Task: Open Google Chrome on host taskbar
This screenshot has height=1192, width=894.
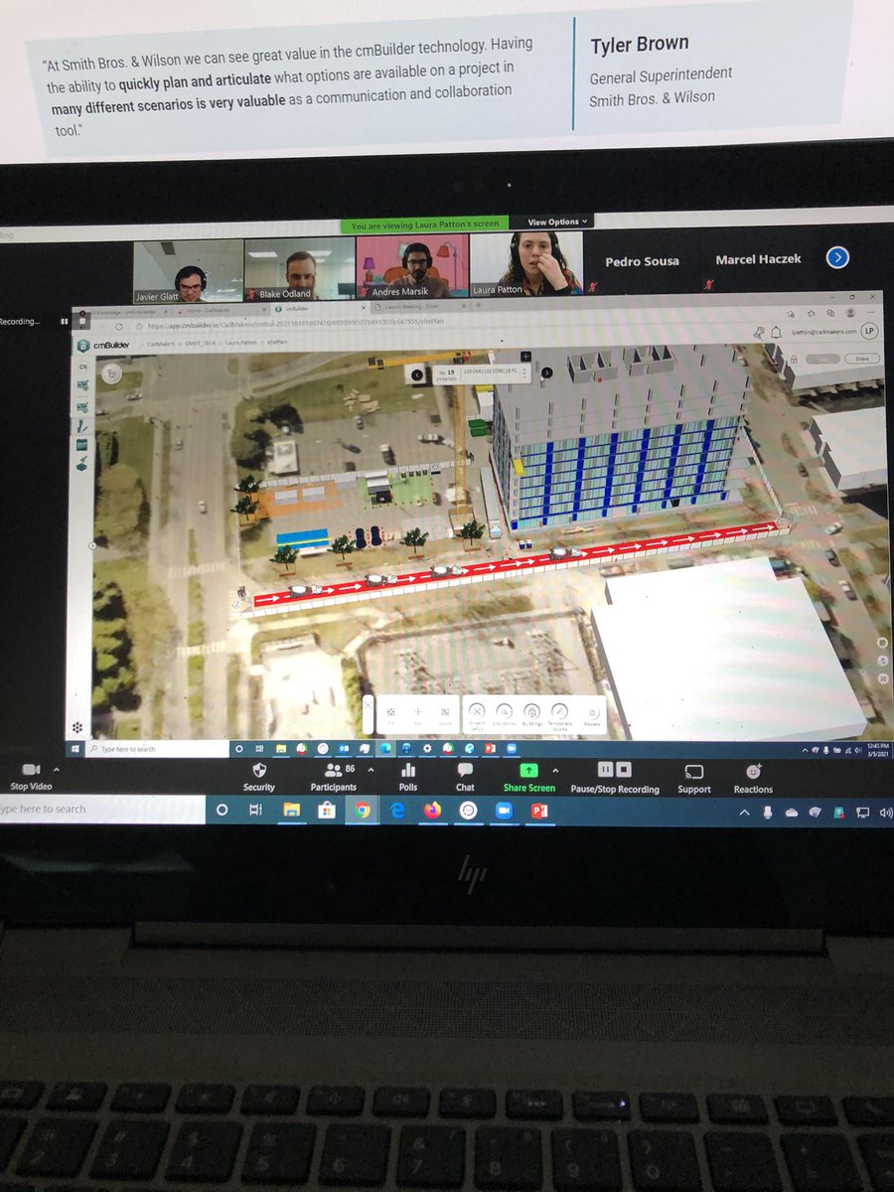Action: 362,811
